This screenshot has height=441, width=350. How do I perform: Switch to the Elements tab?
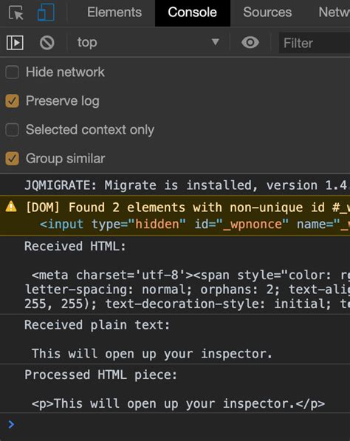click(114, 13)
